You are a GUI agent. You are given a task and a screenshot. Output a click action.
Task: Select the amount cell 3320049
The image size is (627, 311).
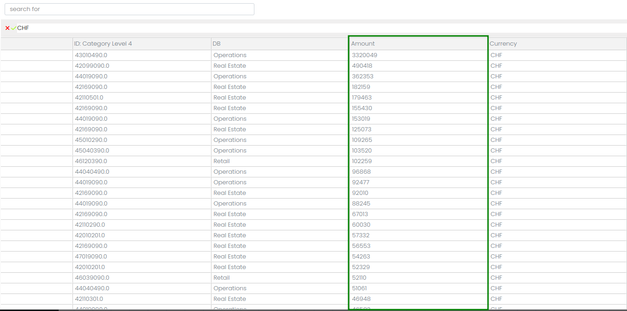pyautogui.click(x=364, y=55)
